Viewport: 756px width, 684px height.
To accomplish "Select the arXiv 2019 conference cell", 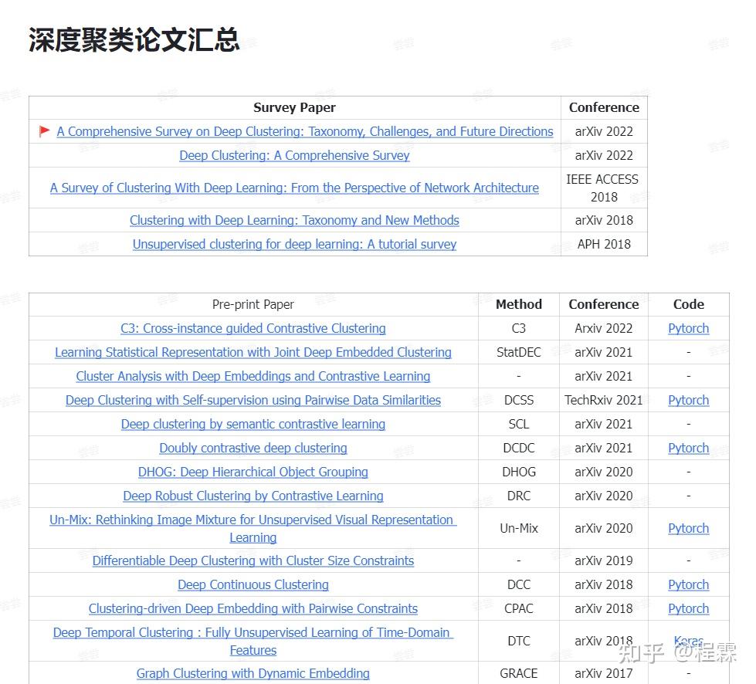I will (x=604, y=561).
